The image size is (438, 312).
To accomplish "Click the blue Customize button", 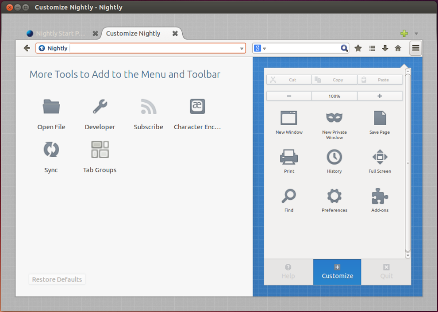I will 337,272.
